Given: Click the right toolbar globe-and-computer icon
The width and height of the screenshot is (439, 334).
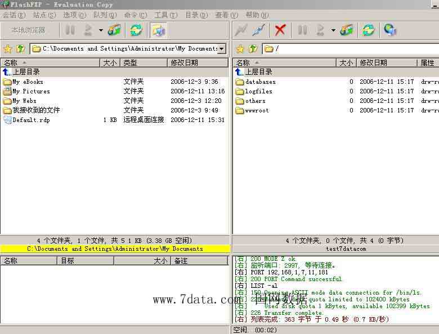Looking at the screenshot, I should (390, 30).
